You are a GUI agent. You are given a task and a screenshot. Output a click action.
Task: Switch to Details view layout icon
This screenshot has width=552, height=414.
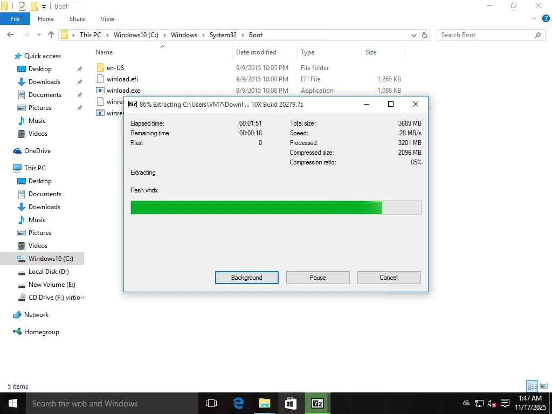pos(532,386)
